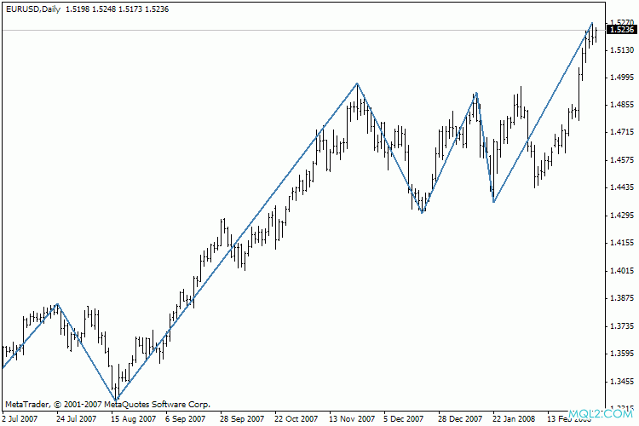639x426 pixels.
Task: Click the ZigZag peak in mid-November 2007
Action: click(358, 83)
